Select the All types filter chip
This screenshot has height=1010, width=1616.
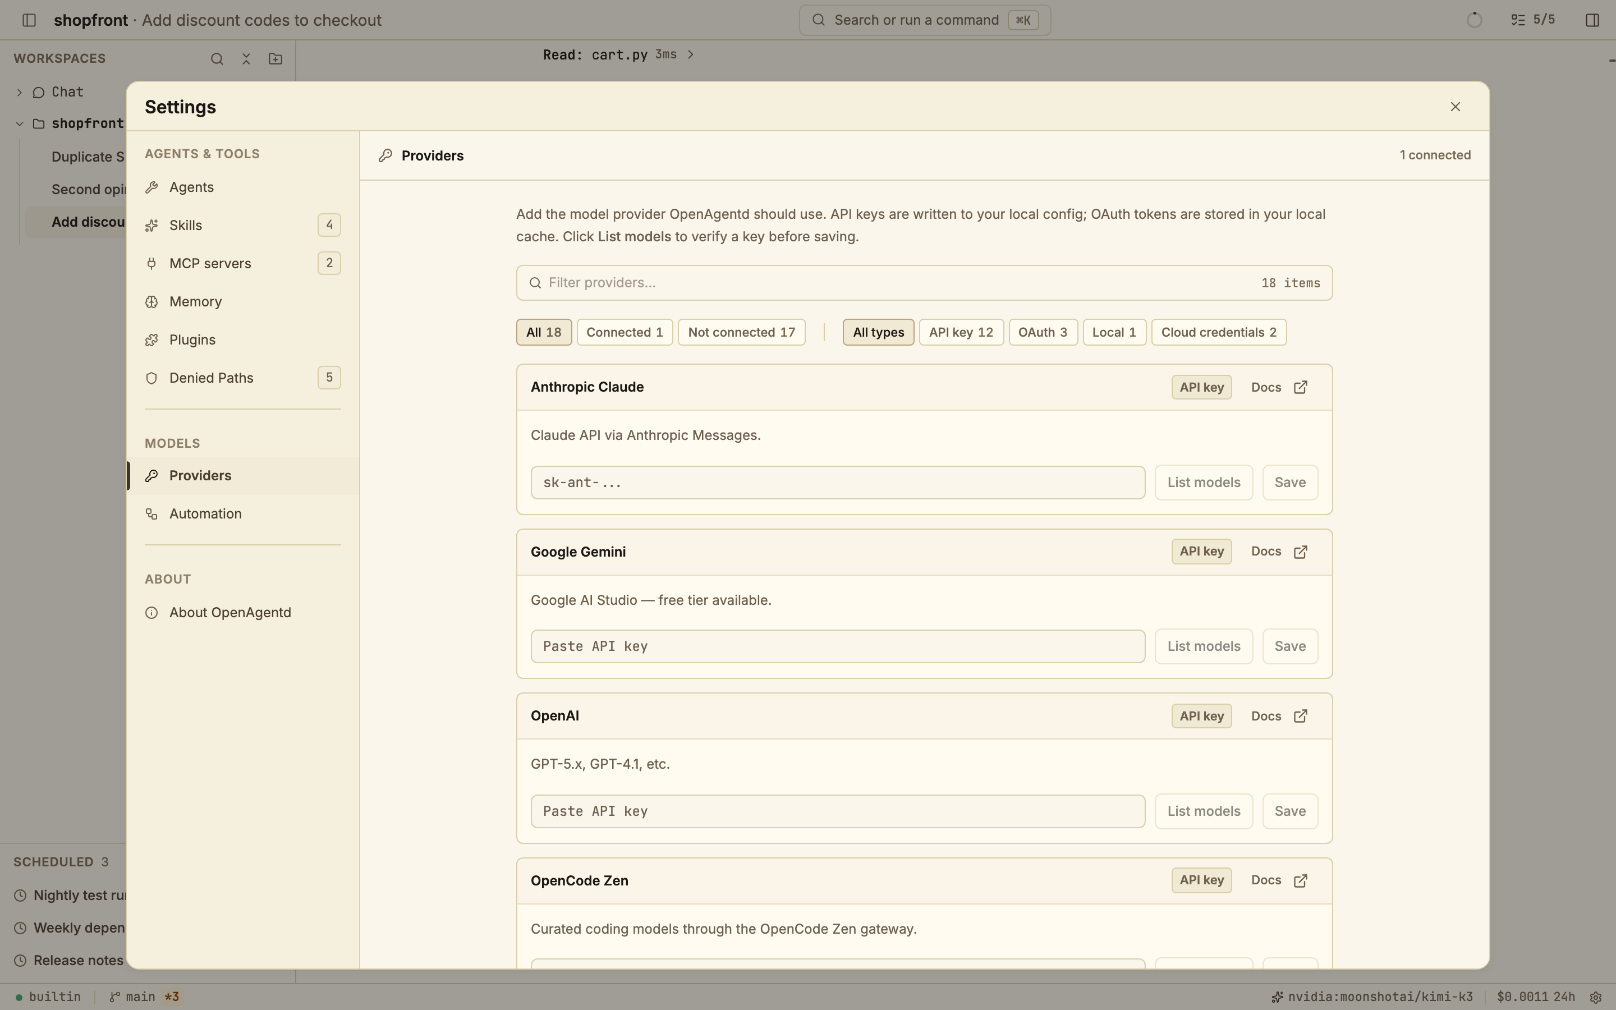pyautogui.click(x=878, y=332)
